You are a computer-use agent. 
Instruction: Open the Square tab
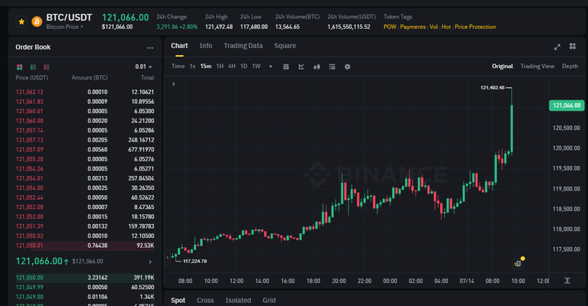[x=285, y=46]
